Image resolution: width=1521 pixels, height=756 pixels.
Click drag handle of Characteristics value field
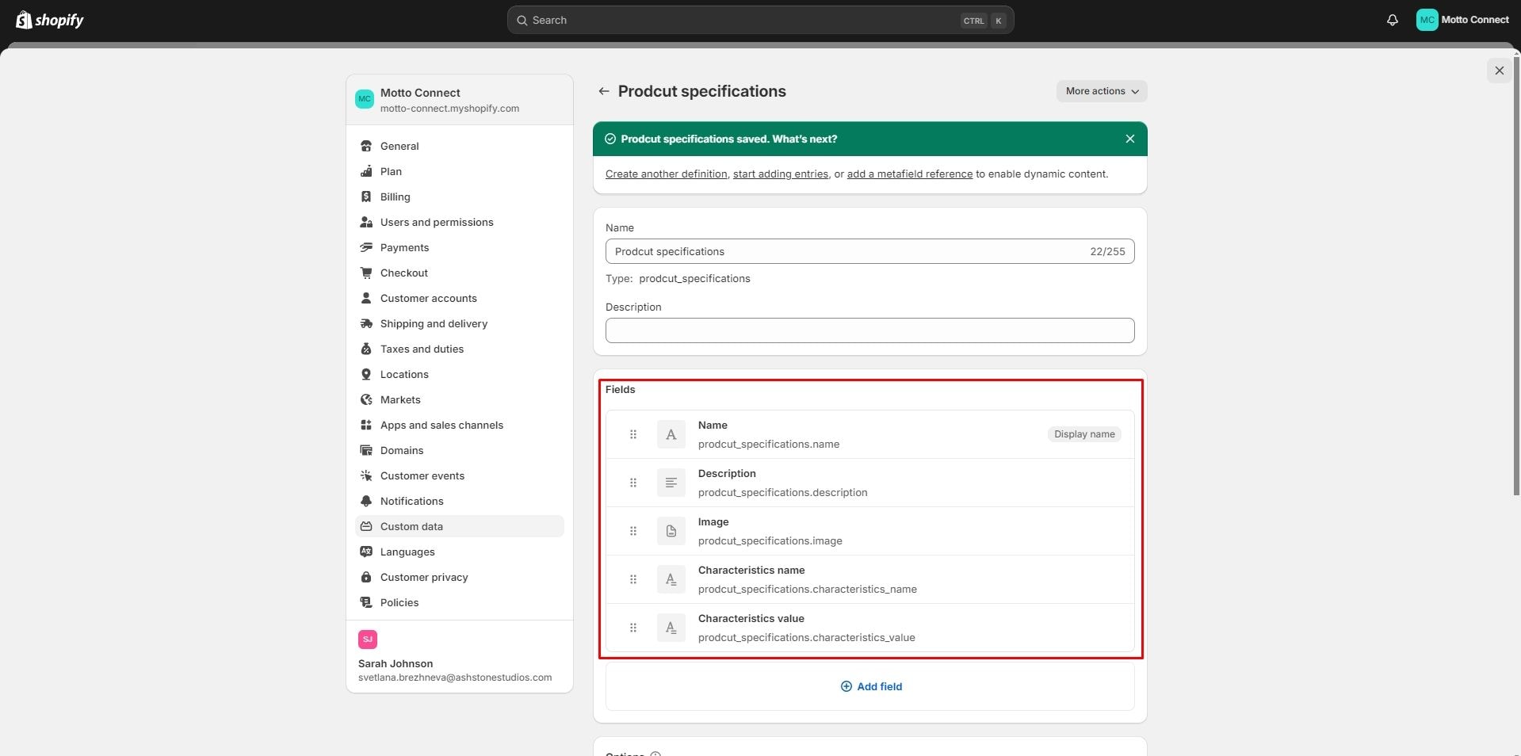pyautogui.click(x=632, y=628)
